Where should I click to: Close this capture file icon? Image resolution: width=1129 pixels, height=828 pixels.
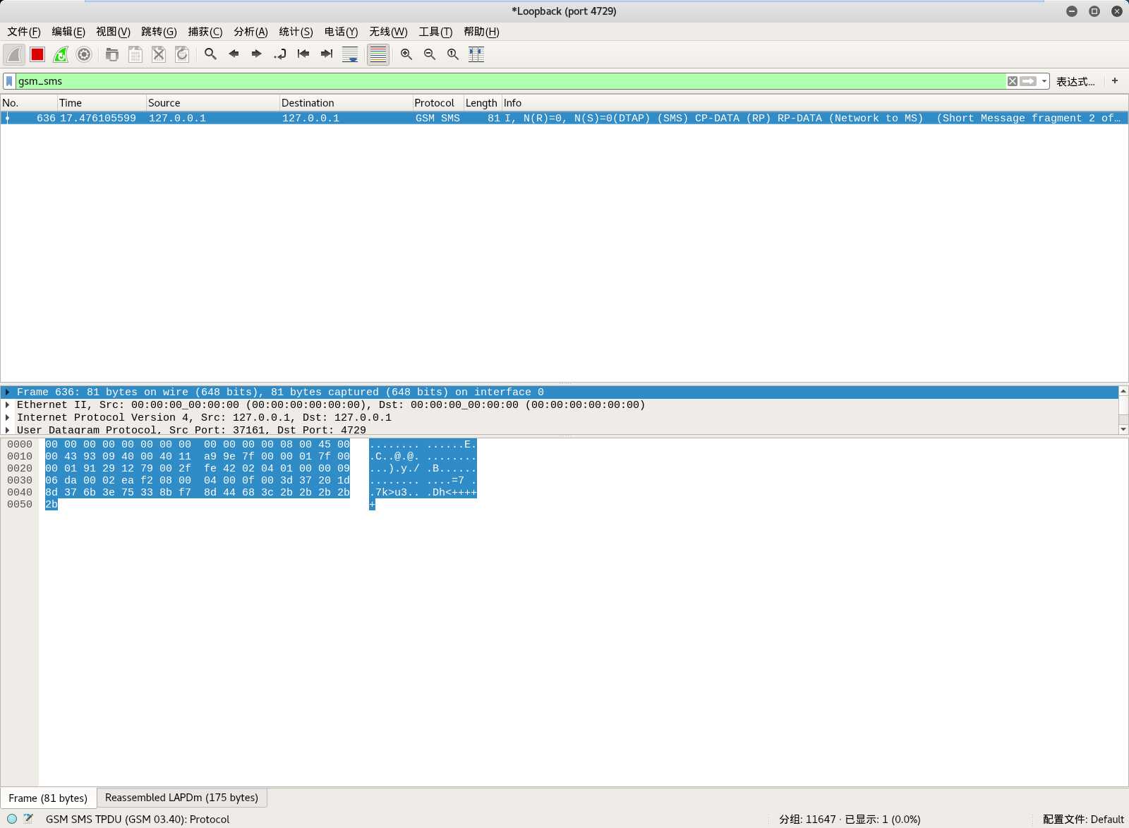(x=159, y=54)
